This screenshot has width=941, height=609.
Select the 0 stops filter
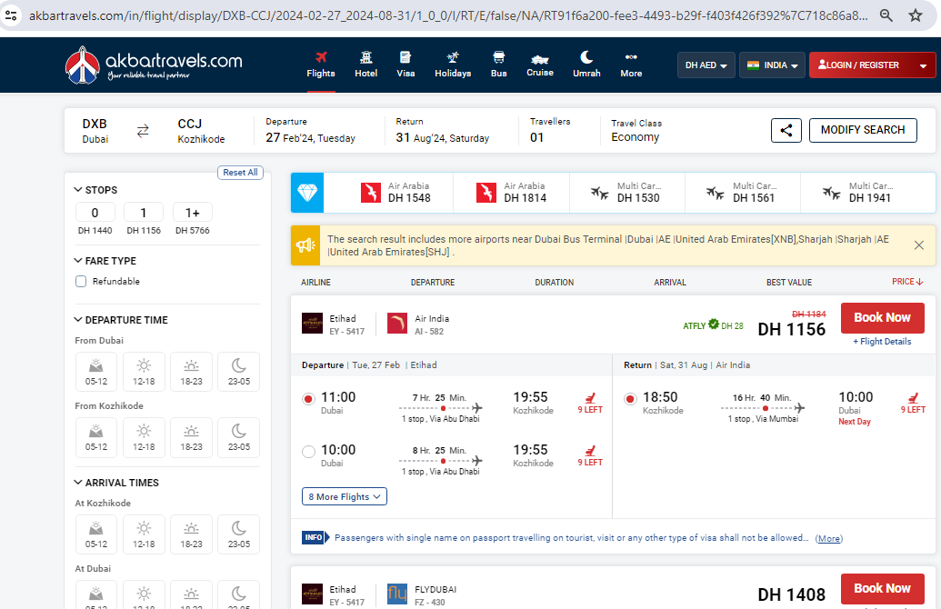(x=95, y=213)
